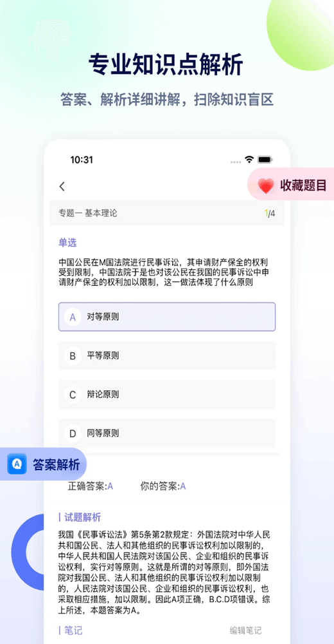Tap the Wi-Fi status icon

(249, 159)
